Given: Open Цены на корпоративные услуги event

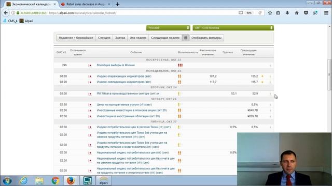Looking at the screenshot, I should click(x=124, y=104).
